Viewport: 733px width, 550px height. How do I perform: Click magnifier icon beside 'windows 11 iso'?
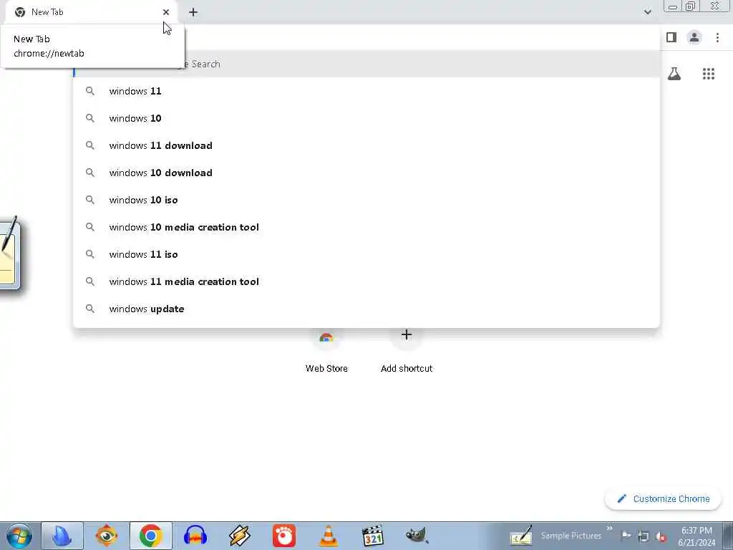pos(90,254)
